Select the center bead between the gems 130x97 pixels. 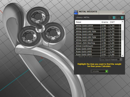coord(40,28)
